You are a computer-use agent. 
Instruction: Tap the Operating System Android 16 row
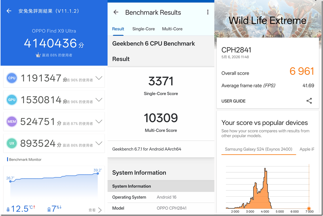[161, 197]
